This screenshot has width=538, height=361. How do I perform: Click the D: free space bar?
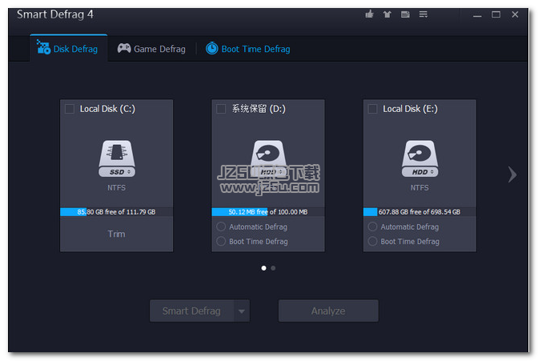(268, 212)
